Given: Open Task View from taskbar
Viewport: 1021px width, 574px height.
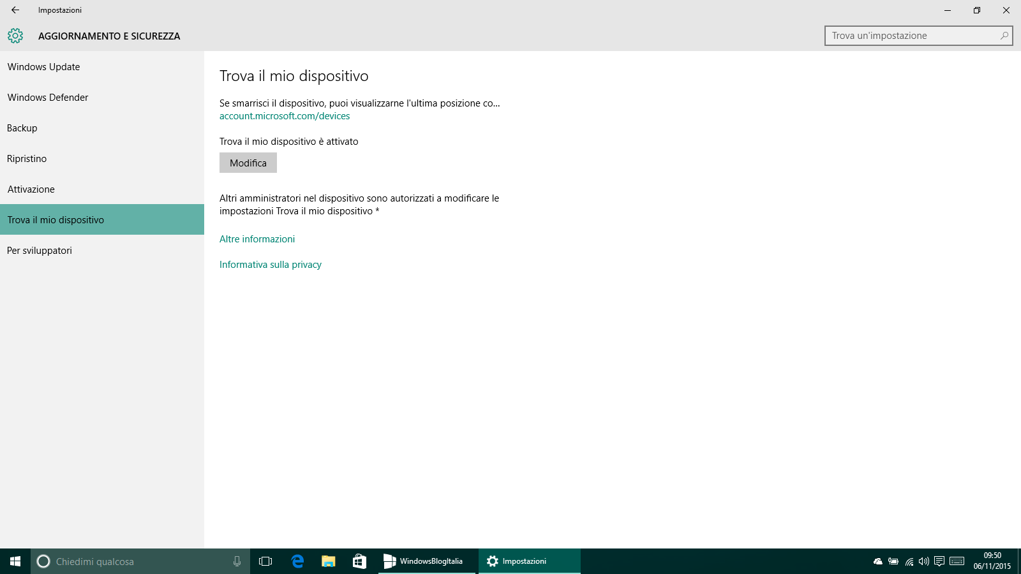Looking at the screenshot, I should point(265,561).
